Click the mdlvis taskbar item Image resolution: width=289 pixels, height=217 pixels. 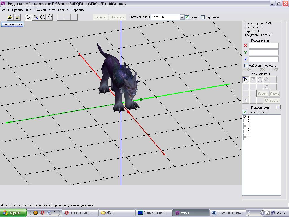click(191, 213)
